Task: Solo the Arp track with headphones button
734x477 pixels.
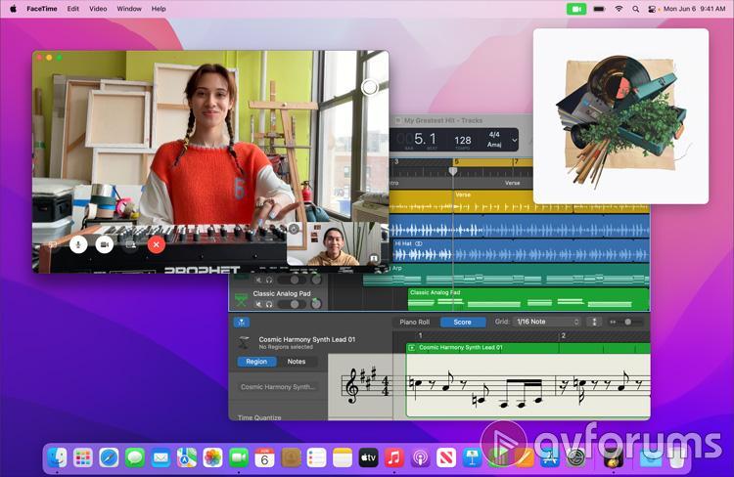Action: point(269,280)
